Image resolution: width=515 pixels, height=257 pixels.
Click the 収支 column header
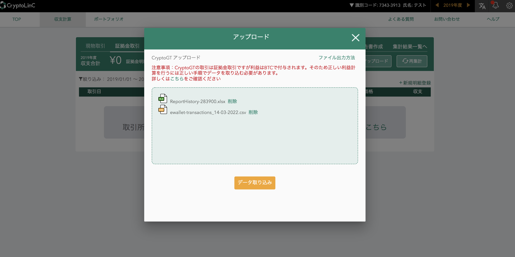417,92
